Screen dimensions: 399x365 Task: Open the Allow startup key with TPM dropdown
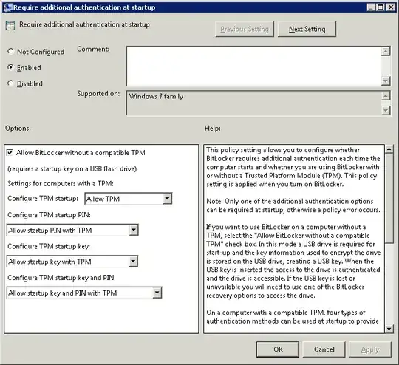[x=72, y=262]
